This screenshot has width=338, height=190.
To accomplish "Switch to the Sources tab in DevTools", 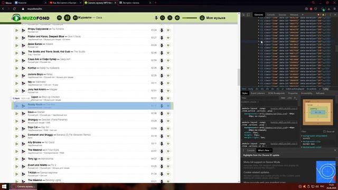I will pos(282,15).
